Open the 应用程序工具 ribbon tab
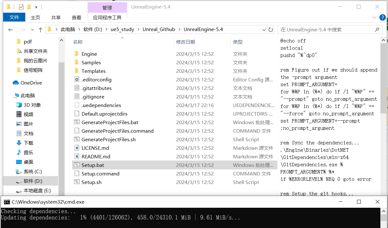Image resolution: width=388 pixels, height=228 pixels. [x=107, y=18]
